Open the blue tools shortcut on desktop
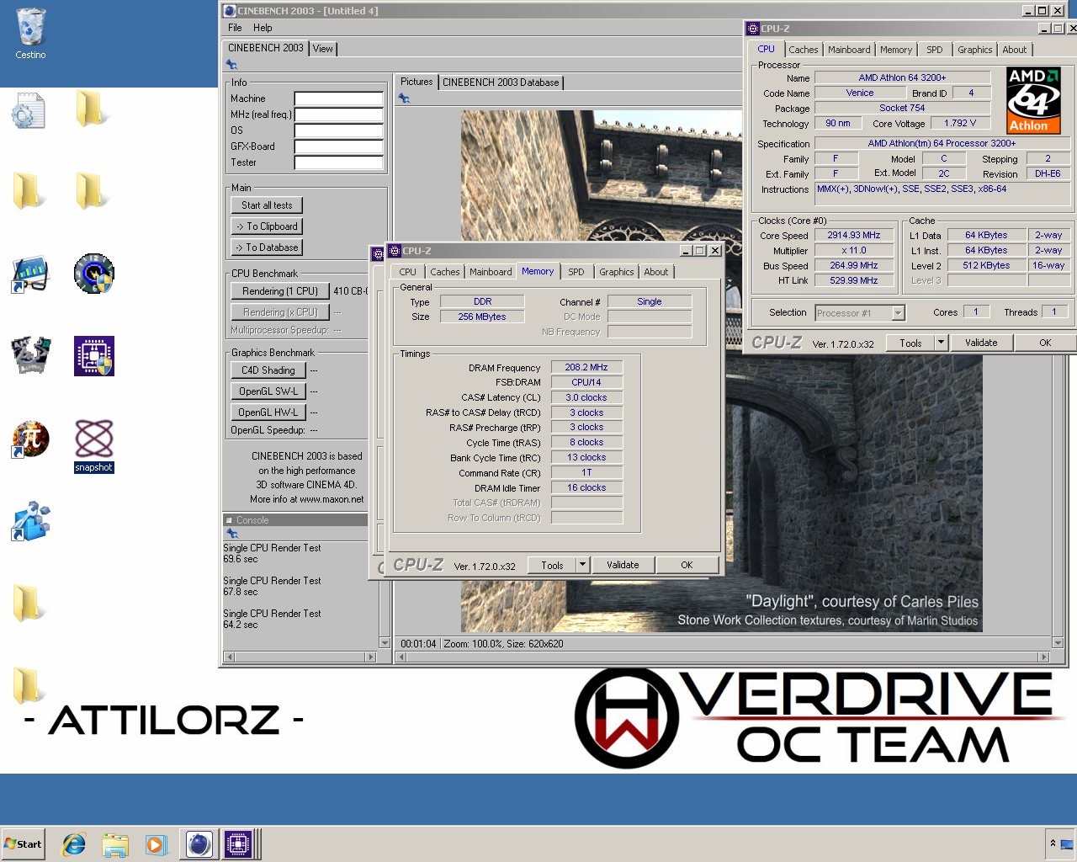The image size is (1077, 862). click(x=30, y=521)
